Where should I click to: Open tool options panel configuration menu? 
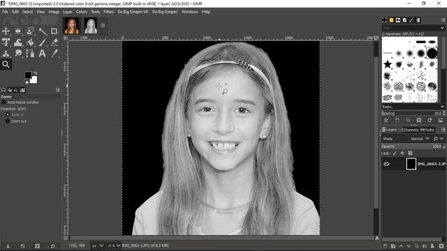click(x=58, y=90)
